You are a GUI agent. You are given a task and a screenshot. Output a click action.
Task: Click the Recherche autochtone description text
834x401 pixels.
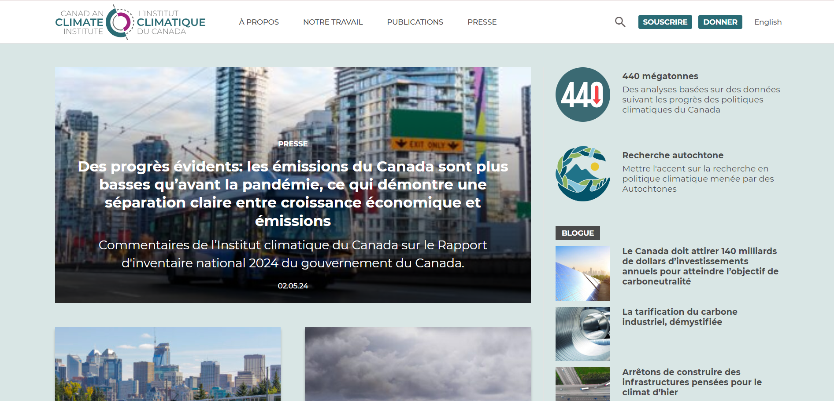(x=698, y=179)
